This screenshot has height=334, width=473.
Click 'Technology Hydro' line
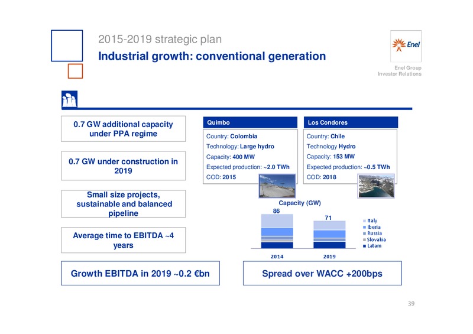[x=331, y=147]
